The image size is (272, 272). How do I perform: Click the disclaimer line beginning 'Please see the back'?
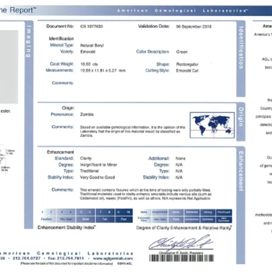point(66,263)
